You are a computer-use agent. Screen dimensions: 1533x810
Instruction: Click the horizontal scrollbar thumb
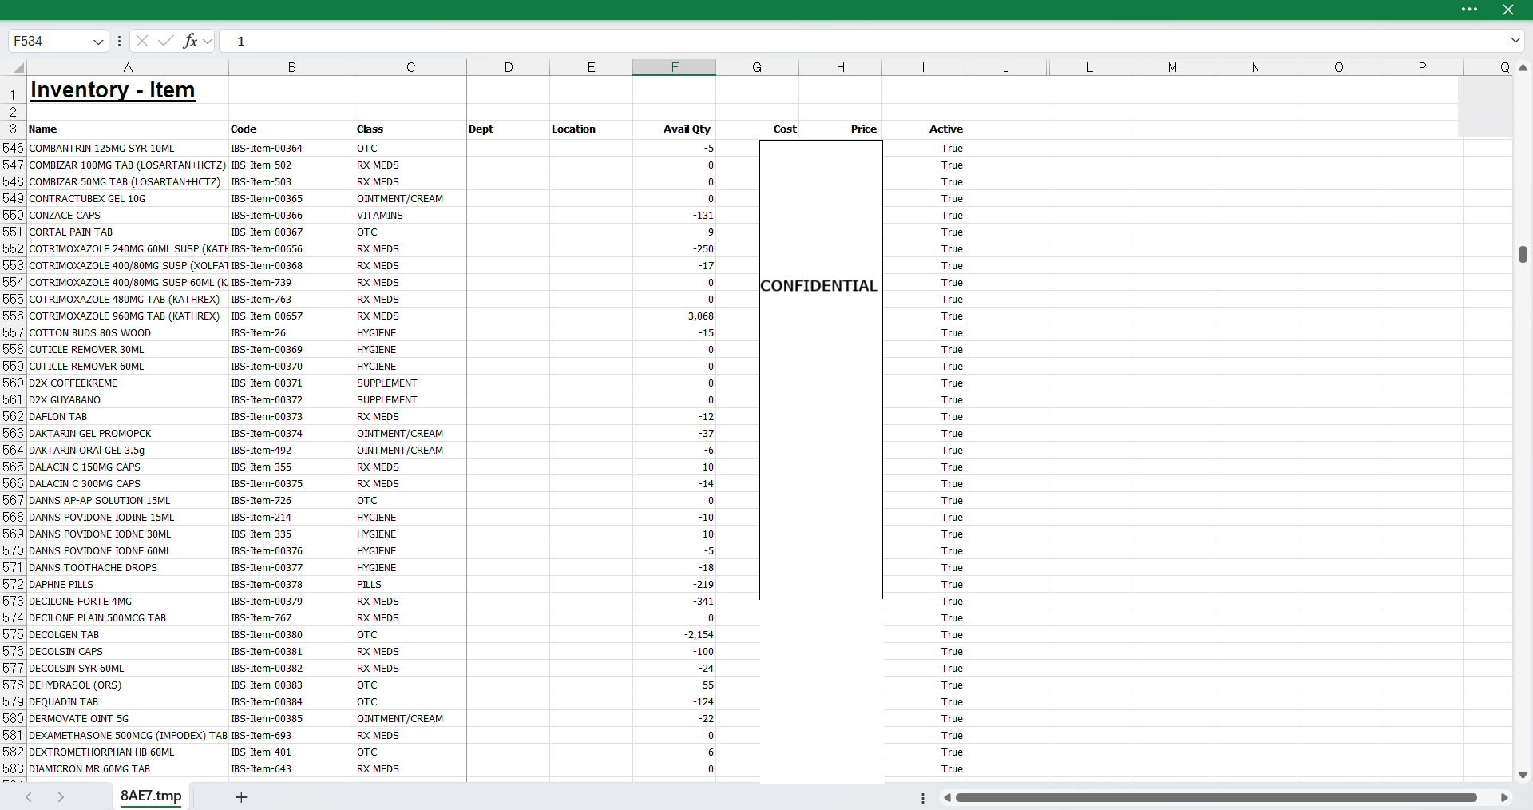[1216, 798]
